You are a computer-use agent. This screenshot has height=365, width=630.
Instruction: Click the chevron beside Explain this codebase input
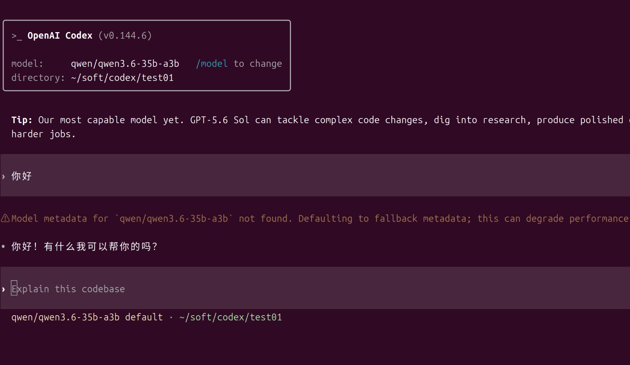tap(4, 289)
